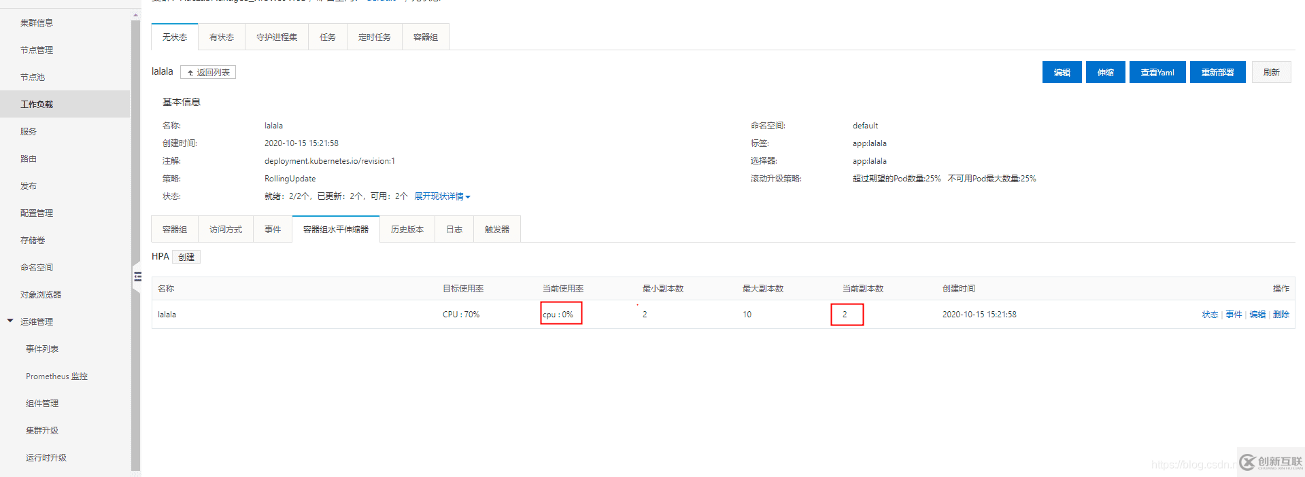
Task: Click the 查看Yaml button
Action: (1157, 72)
